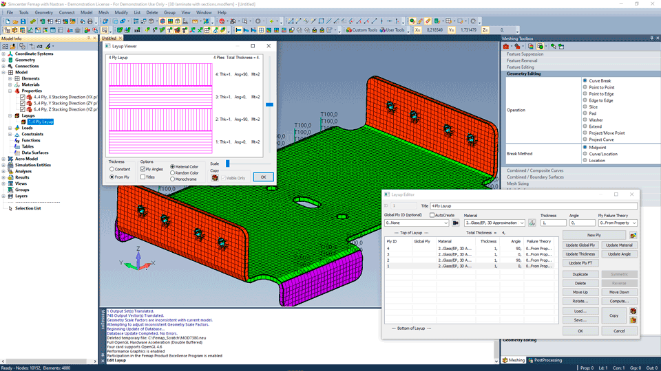This screenshot has width=661, height=371.
Task: Click the global ply icon beside None dropdown
Action: [x=455, y=223]
